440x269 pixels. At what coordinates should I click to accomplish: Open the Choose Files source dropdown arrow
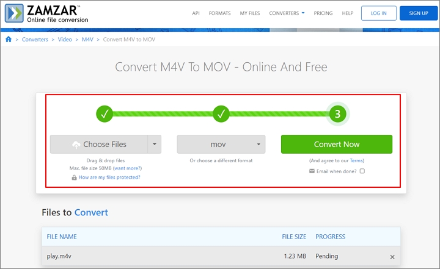click(x=155, y=144)
